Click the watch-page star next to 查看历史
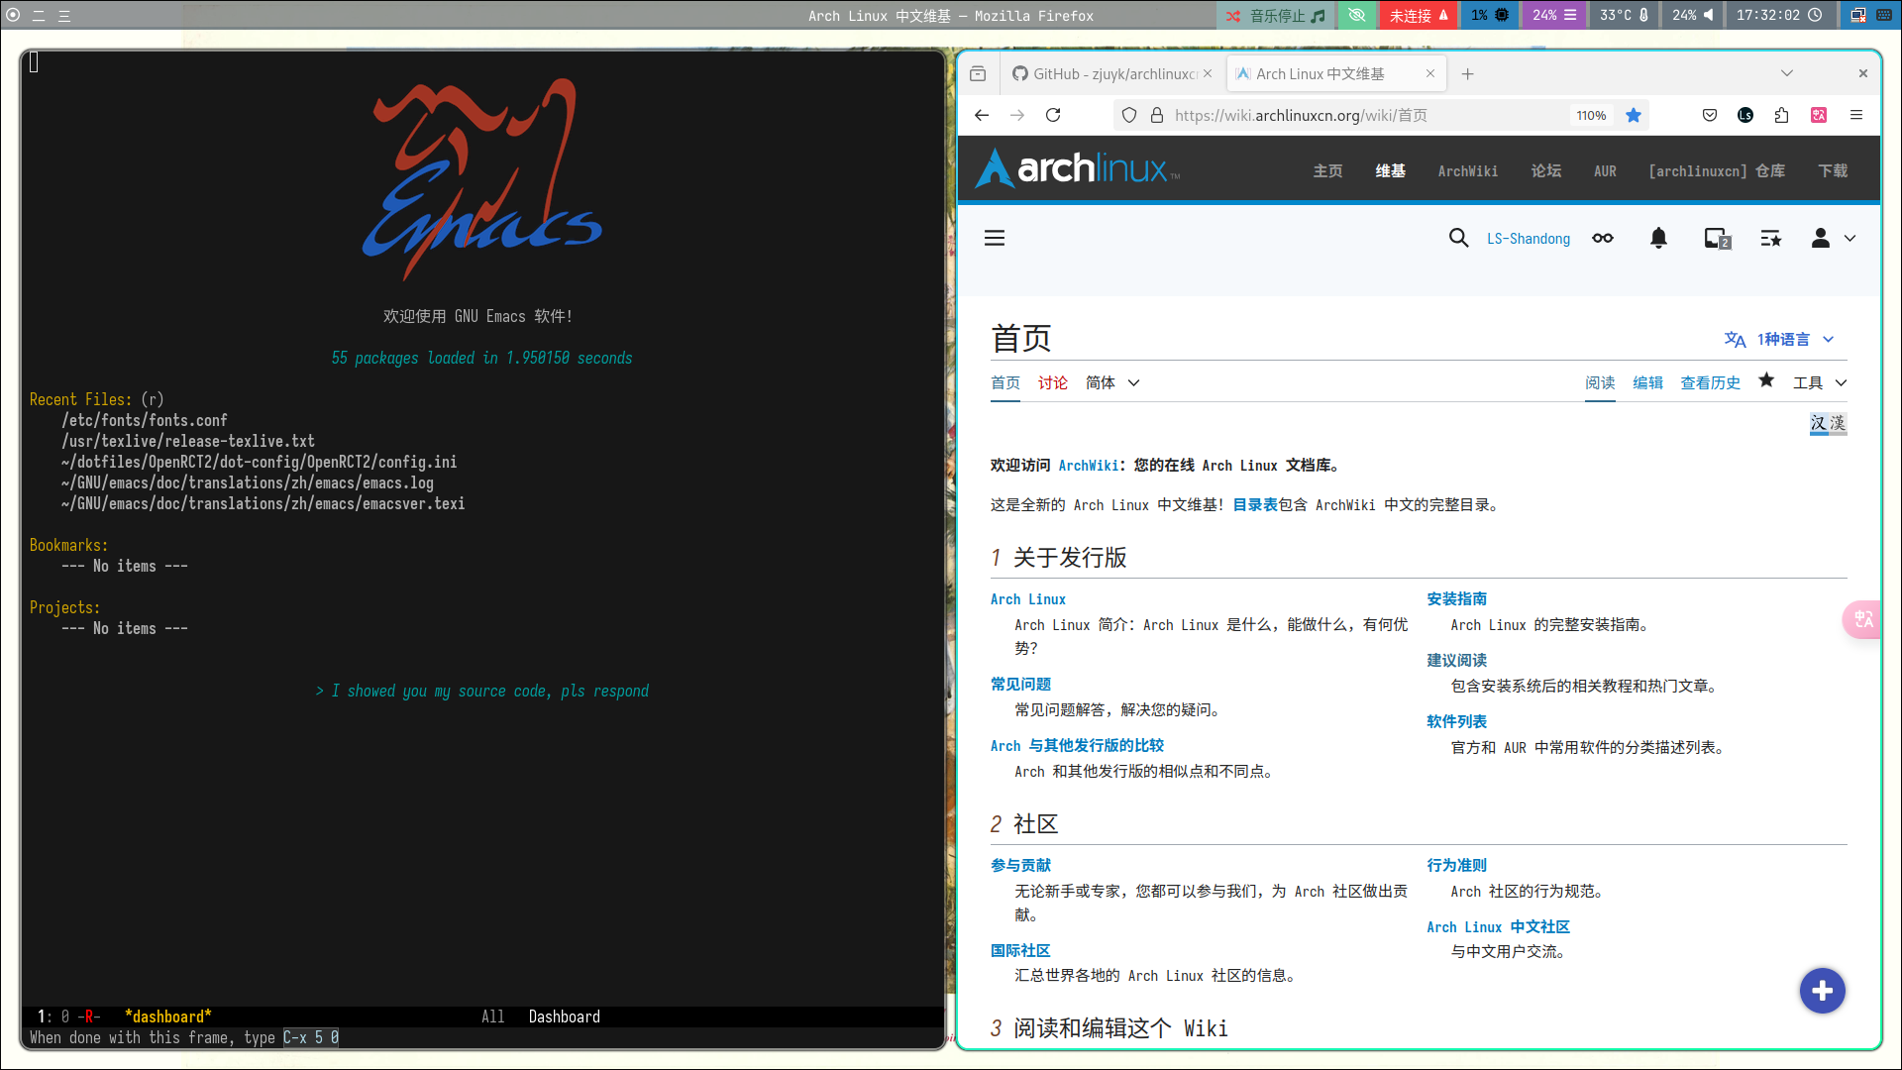 click(x=1766, y=380)
